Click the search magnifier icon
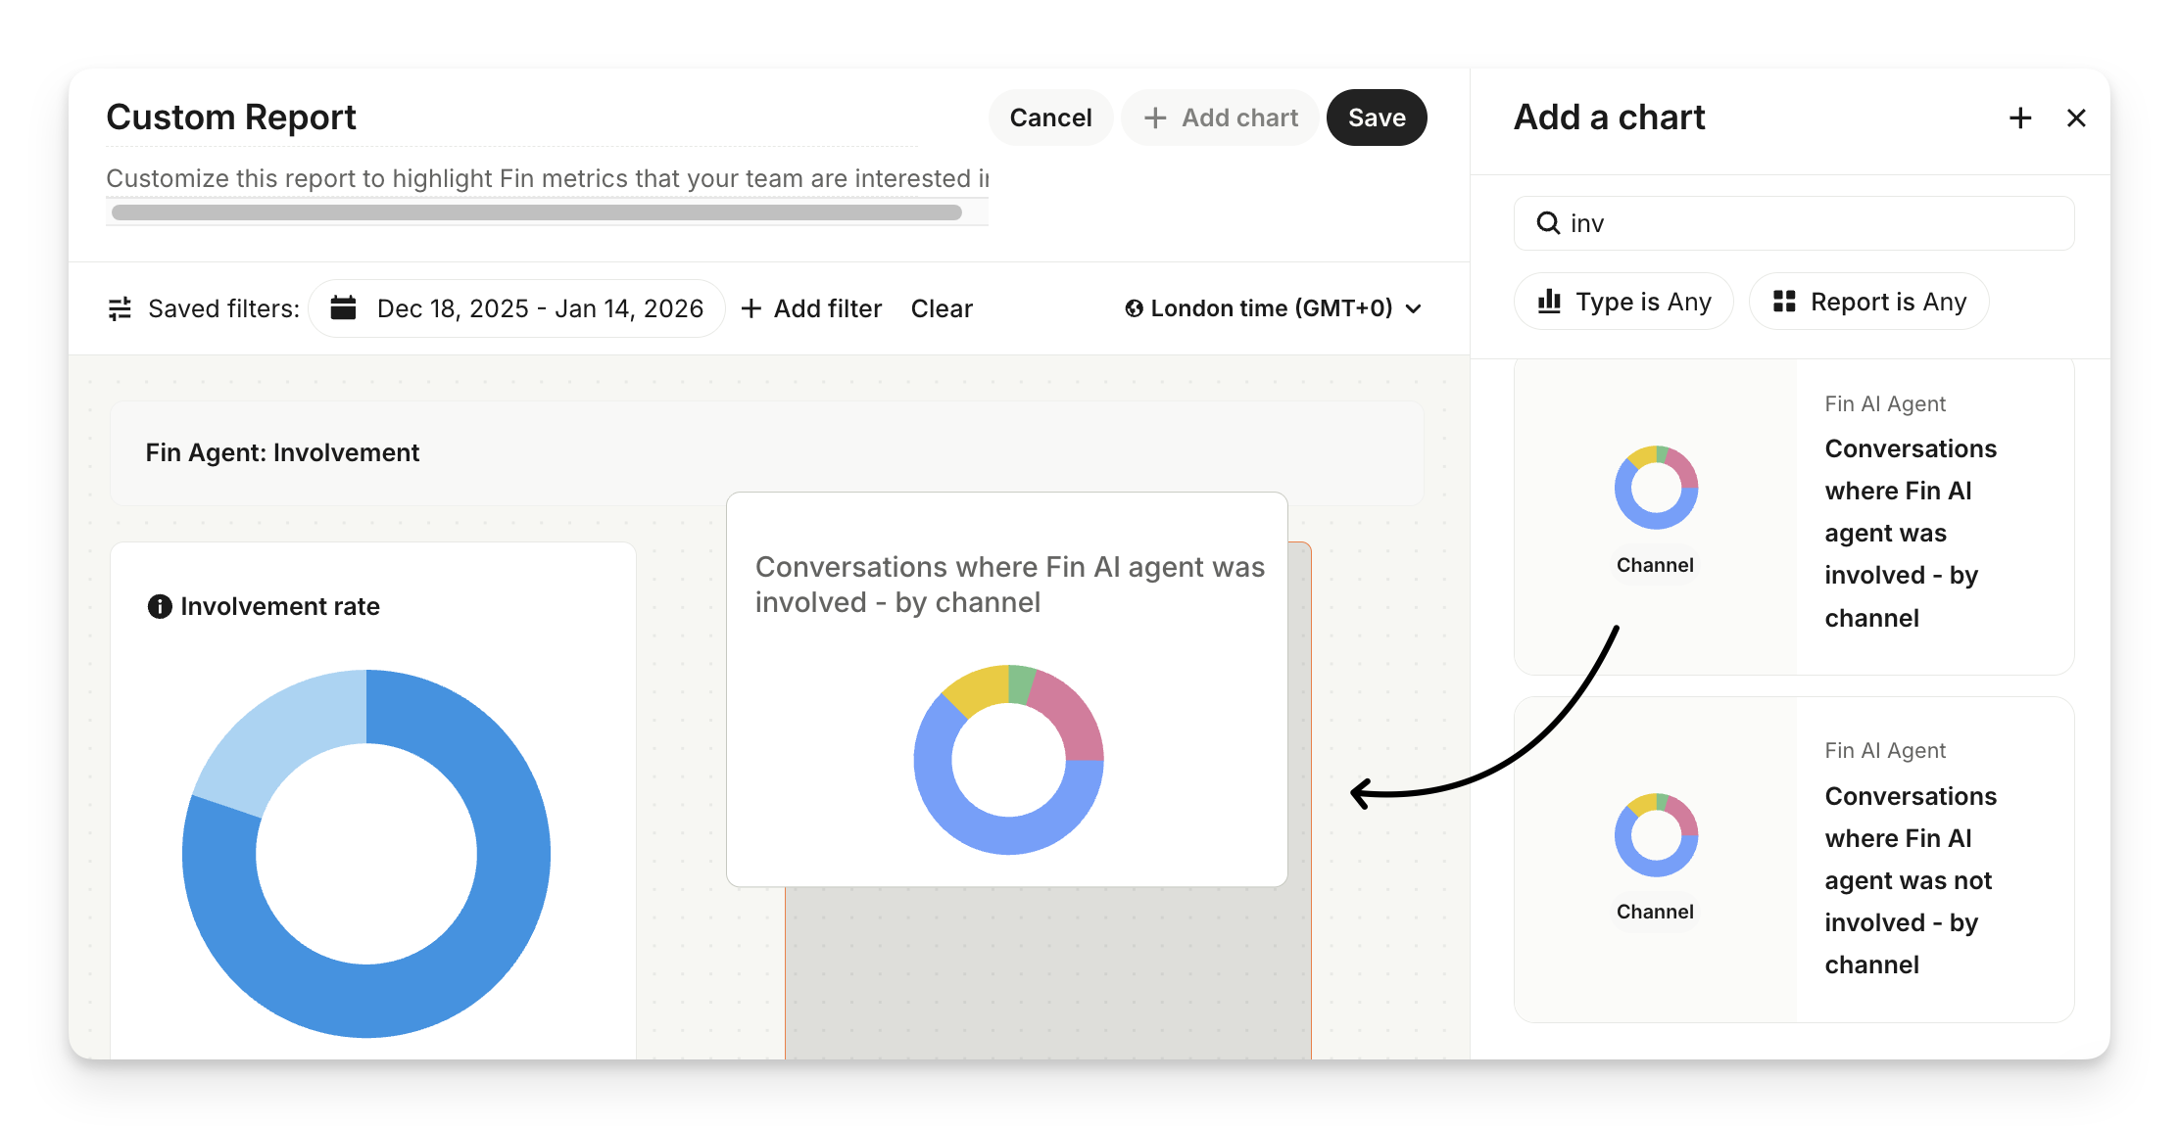Viewport: 2179px width, 1128px height. point(1548,223)
